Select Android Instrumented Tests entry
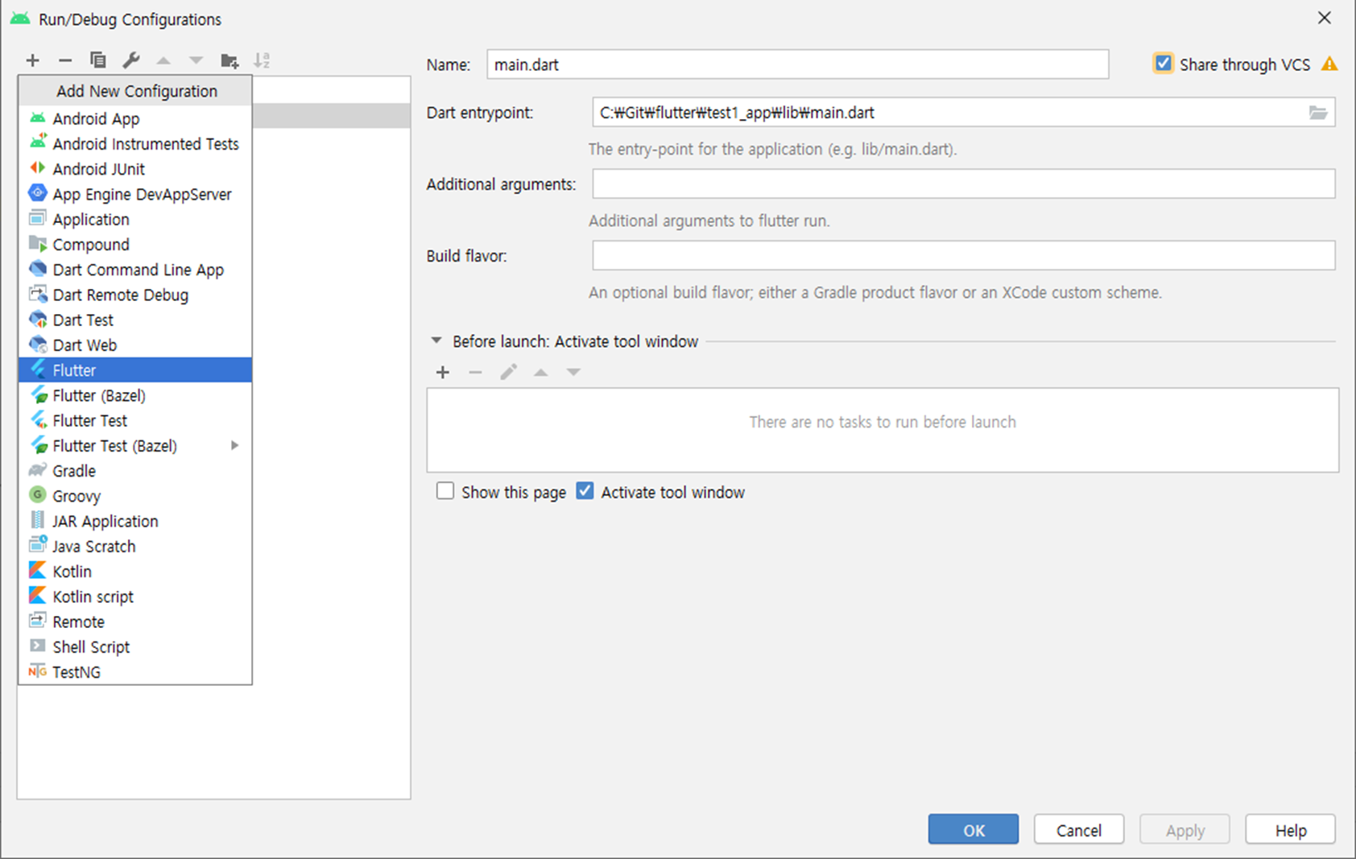The height and width of the screenshot is (859, 1356). (135, 143)
